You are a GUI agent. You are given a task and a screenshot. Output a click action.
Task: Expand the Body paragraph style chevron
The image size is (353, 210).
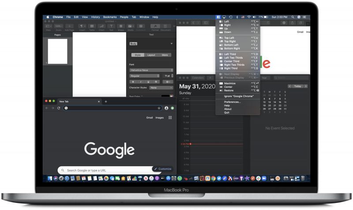pos(172,44)
